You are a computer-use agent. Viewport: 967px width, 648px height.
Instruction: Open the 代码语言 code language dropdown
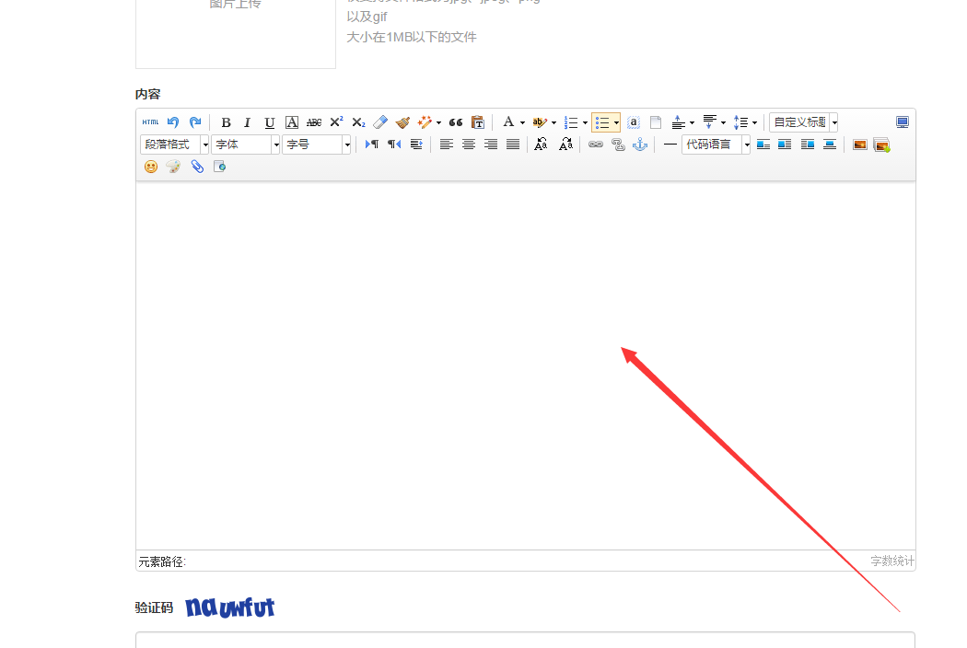click(716, 145)
